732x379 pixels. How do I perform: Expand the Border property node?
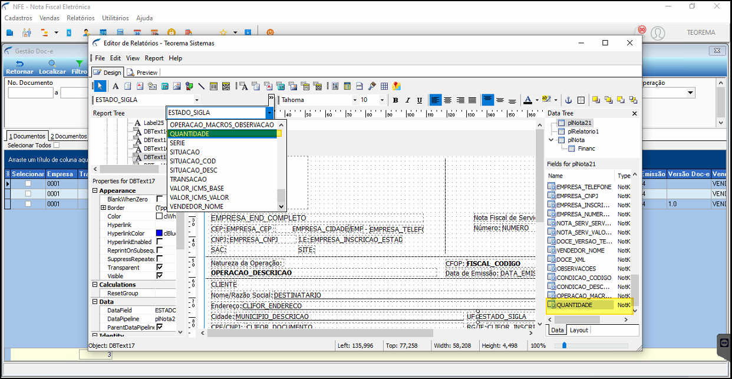tap(103, 208)
